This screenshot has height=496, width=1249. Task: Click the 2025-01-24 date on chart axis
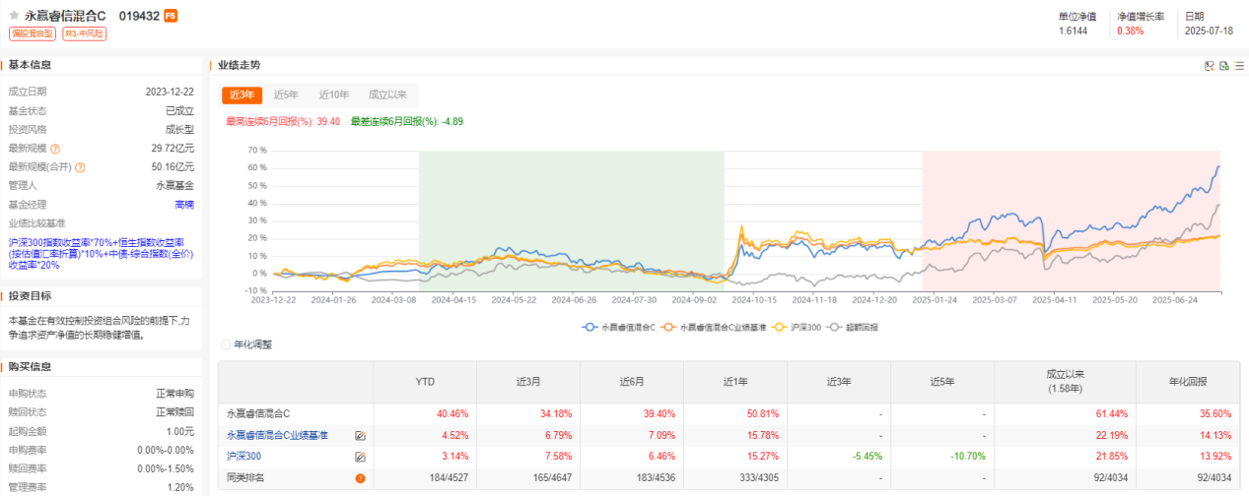tap(934, 301)
